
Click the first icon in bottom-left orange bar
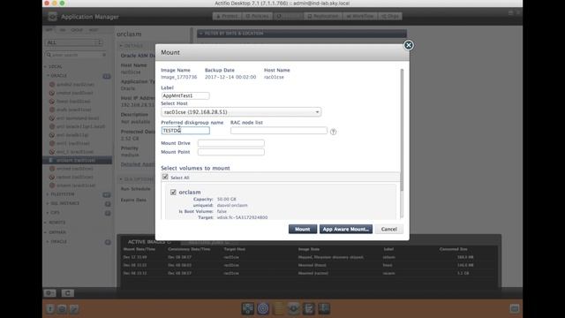(x=50, y=309)
